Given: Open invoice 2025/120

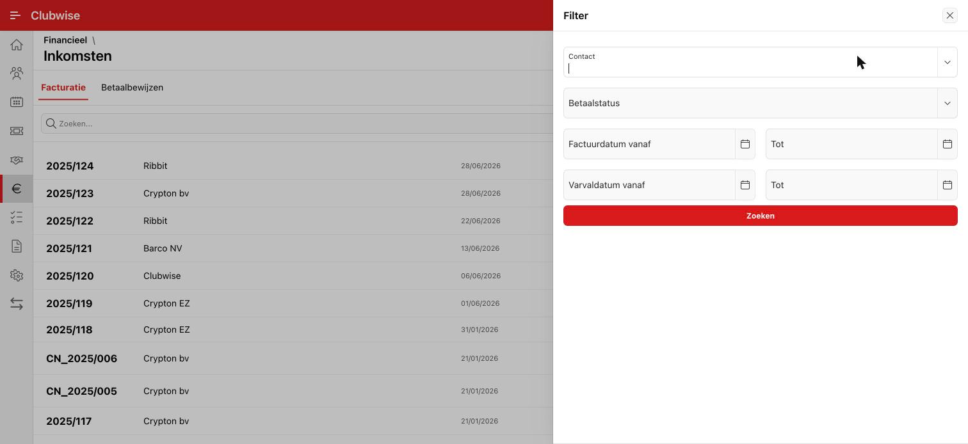Looking at the screenshot, I should click(x=70, y=276).
